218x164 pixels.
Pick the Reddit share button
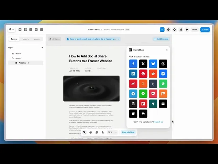click(x=153, y=74)
